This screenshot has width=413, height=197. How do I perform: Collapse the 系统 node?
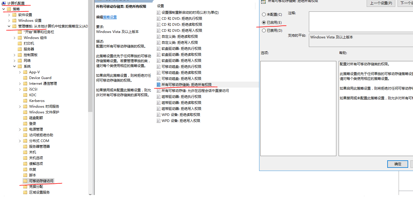click(x=14, y=66)
